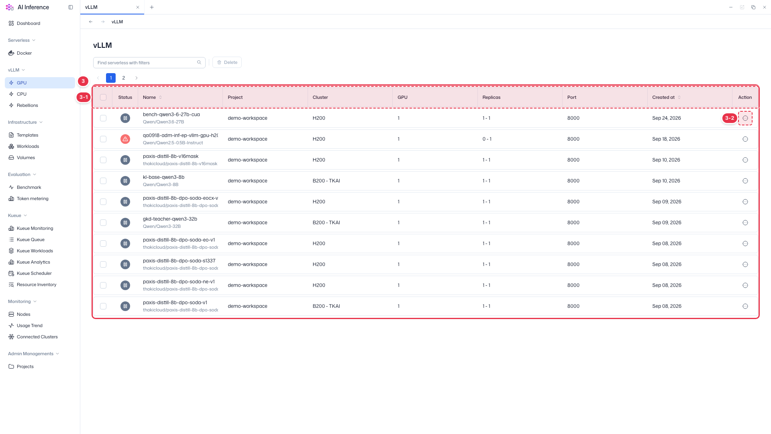
Task: Tick the checkbox for paxis-distill-8b-dpo-soda-s1337
Action: click(x=103, y=264)
